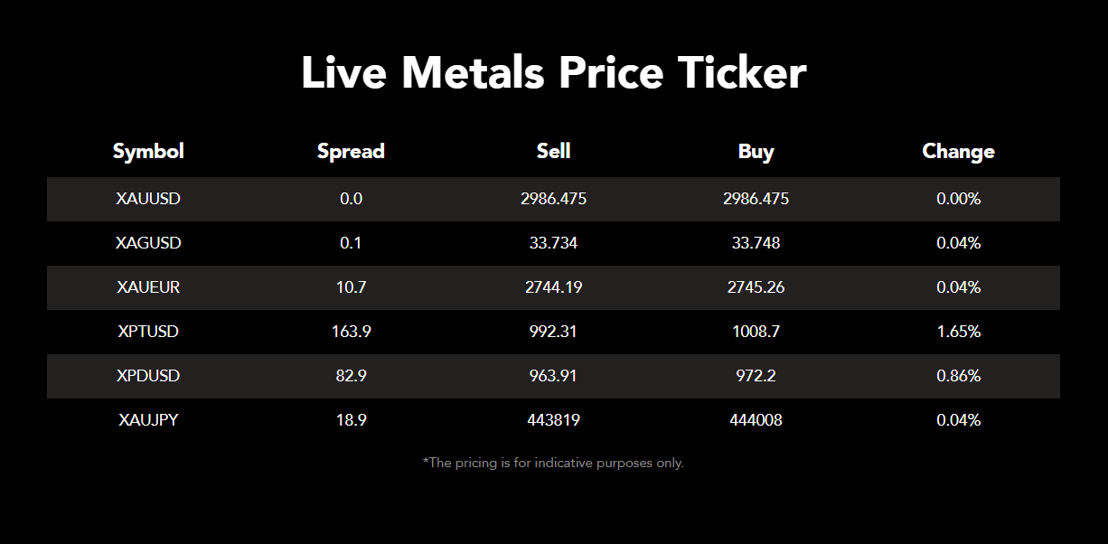Click the XAUJPY buy price 444008

(x=756, y=420)
